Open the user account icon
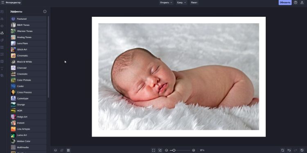307x153 pixels. coord(302,2)
